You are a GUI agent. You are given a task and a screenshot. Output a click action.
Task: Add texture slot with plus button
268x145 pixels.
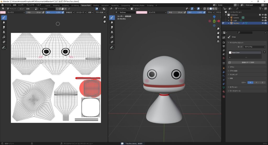264,52
